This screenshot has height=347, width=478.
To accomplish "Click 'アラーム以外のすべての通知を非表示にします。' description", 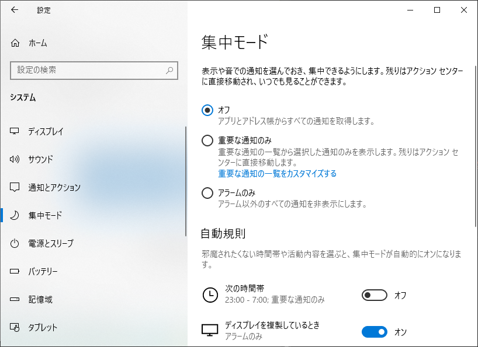I will [x=292, y=204].
